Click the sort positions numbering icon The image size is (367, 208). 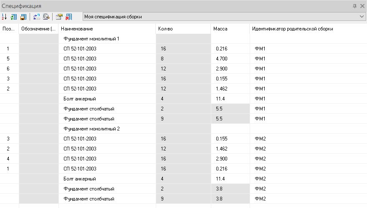[5, 17]
